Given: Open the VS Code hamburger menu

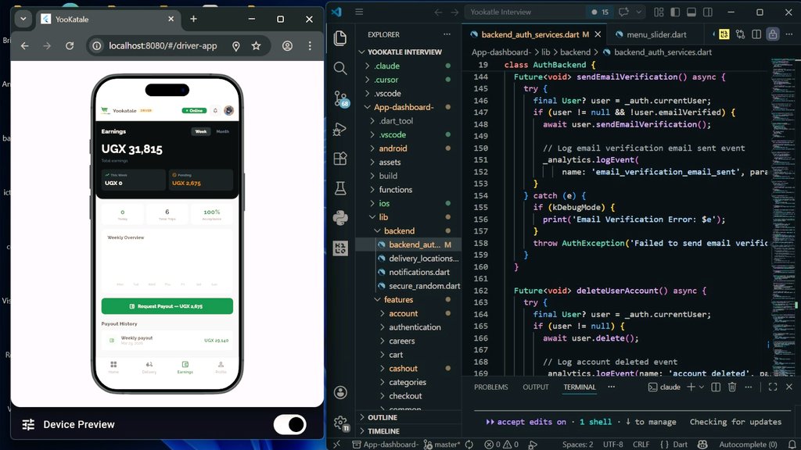Looking at the screenshot, I should tap(359, 12).
